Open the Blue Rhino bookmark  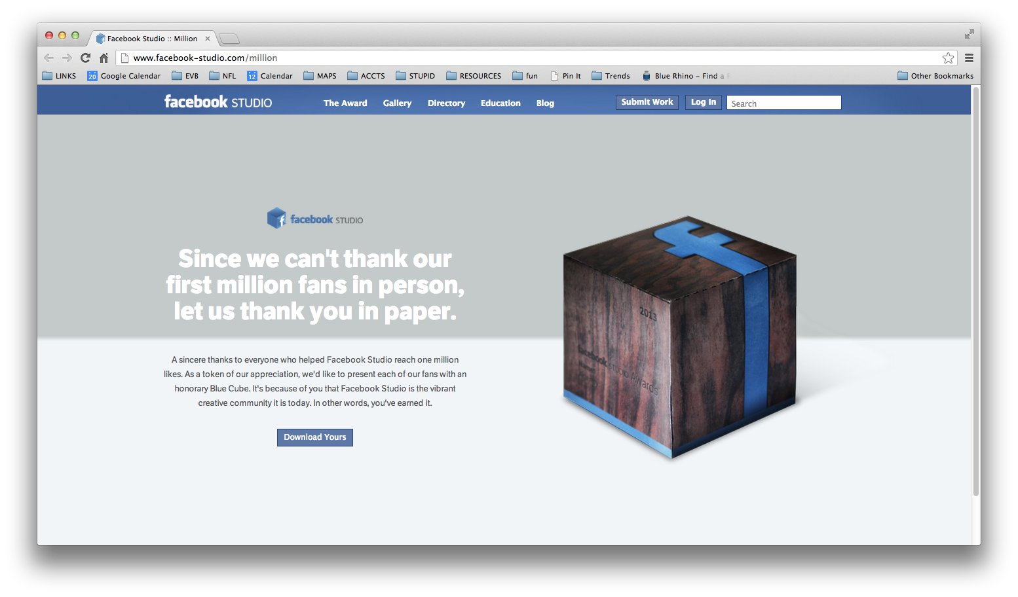coord(685,76)
